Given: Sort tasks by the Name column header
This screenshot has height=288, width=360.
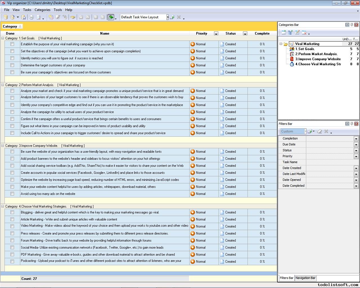Looking at the screenshot, I should pos(105,33).
